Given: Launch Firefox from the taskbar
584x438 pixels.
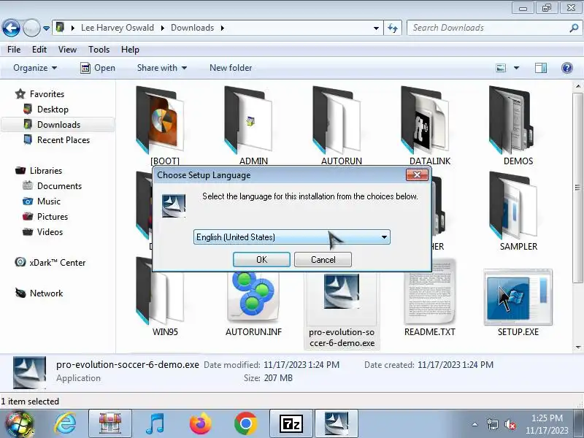Looking at the screenshot, I should pos(200,424).
